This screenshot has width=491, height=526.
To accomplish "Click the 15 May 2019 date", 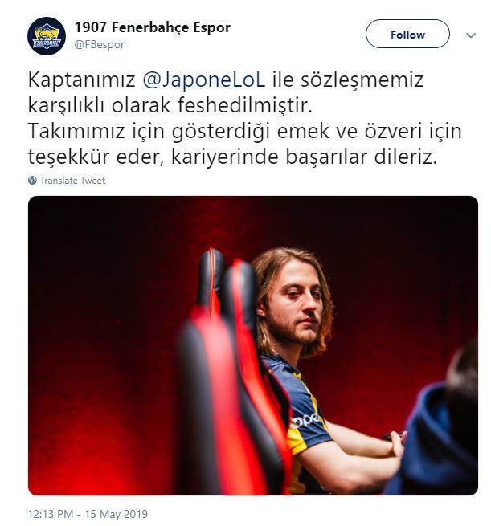I will pyautogui.click(x=116, y=514).
